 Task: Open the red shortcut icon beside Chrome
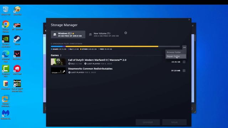(x=17, y=26)
